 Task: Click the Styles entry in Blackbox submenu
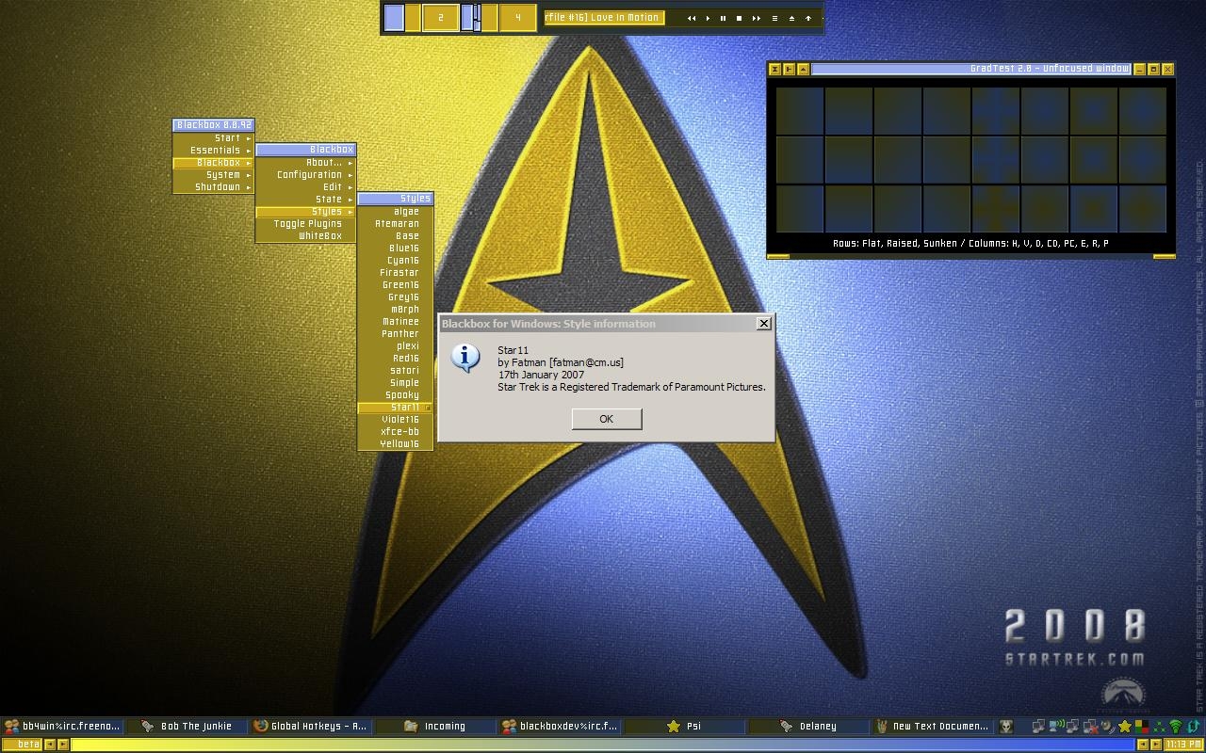click(x=305, y=212)
